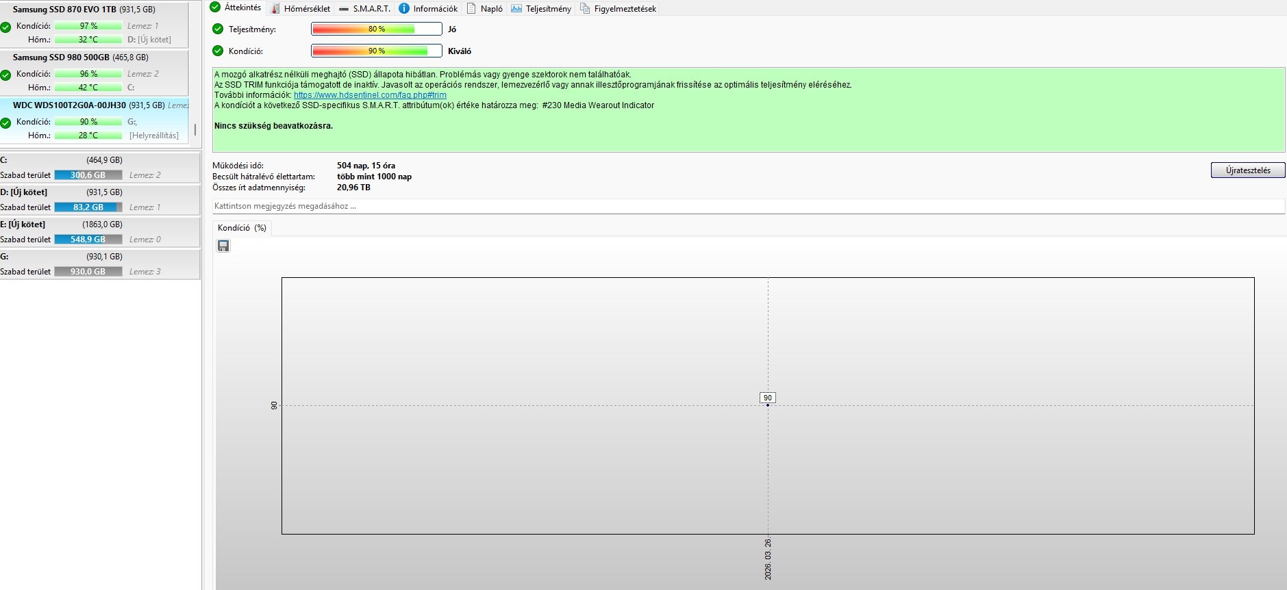This screenshot has height=590, width=1287.
Task: Click the 'Nincs szükség beavatkozásra.' message
Action: (x=273, y=126)
